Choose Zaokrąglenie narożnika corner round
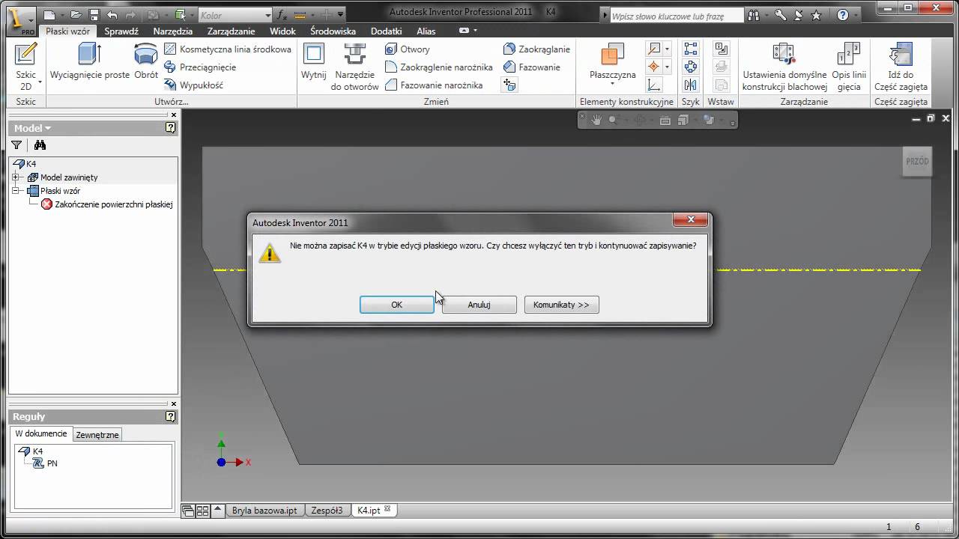The image size is (959, 539). click(439, 67)
